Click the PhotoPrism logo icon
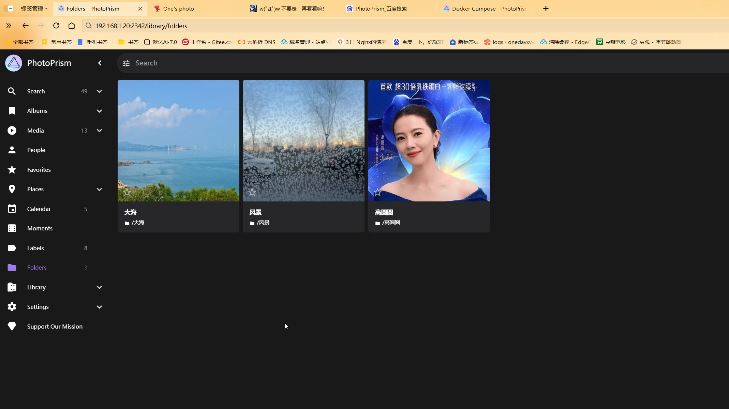The width and height of the screenshot is (729, 409). pyautogui.click(x=14, y=63)
